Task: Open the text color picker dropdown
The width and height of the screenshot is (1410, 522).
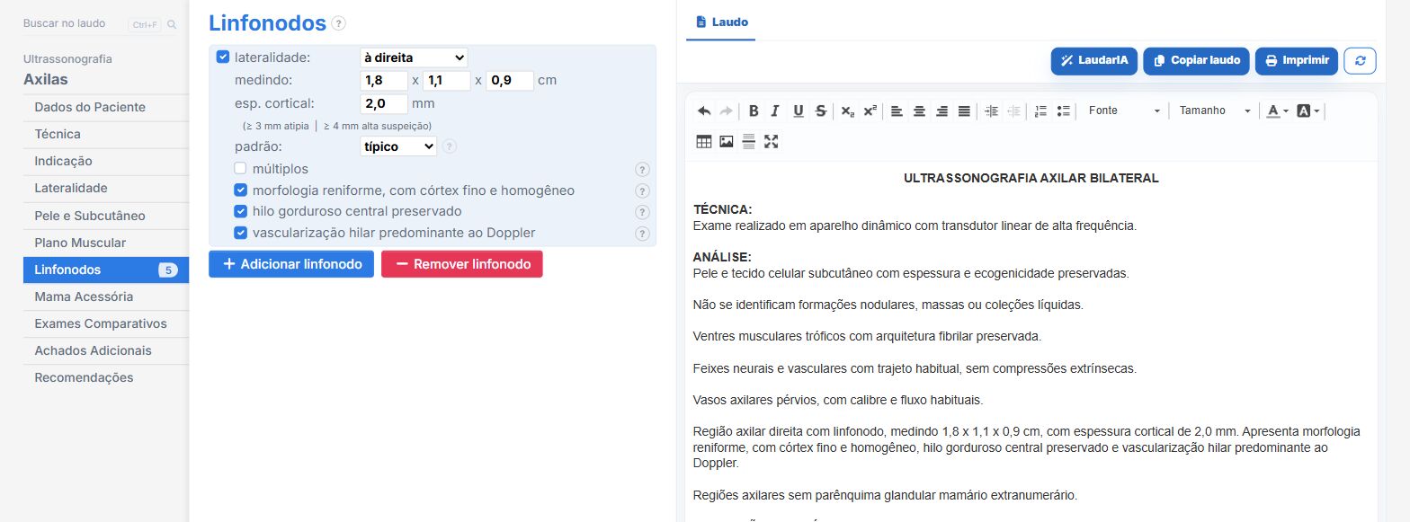Action: pyautogui.click(x=1278, y=111)
